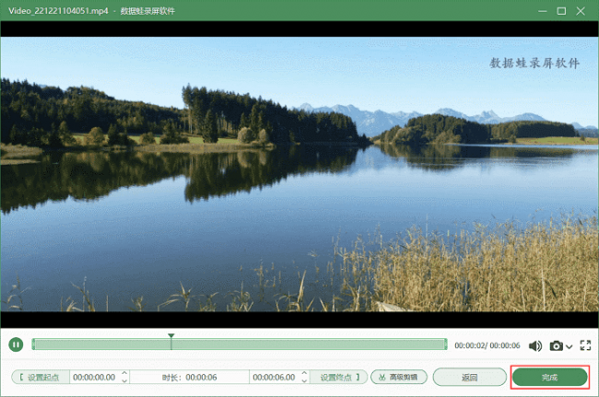The width and height of the screenshot is (599, 397).
Task: Click the right trim handle of timeline
Action: [x=445, y=344]
